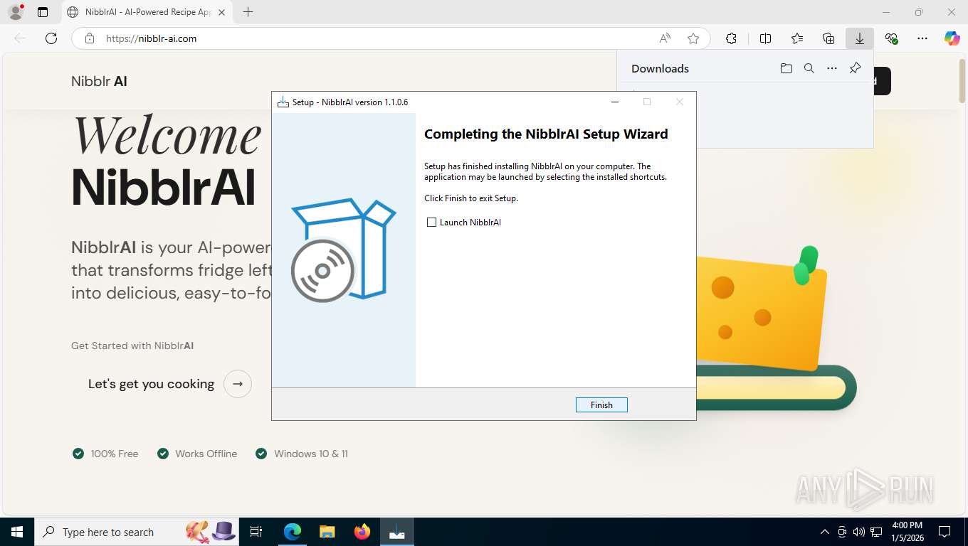Open the Extensions puzzle icon
This screenshot has height=546, width=968.
pos(731,38)
